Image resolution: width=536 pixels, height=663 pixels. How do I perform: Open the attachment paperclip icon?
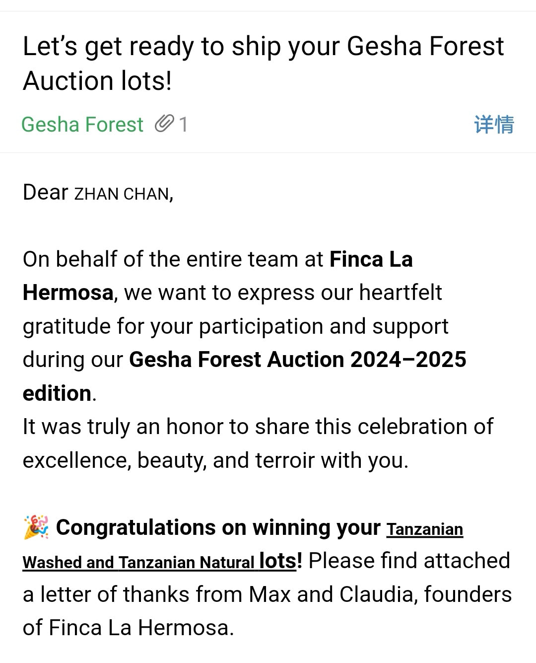coord(165,124)
